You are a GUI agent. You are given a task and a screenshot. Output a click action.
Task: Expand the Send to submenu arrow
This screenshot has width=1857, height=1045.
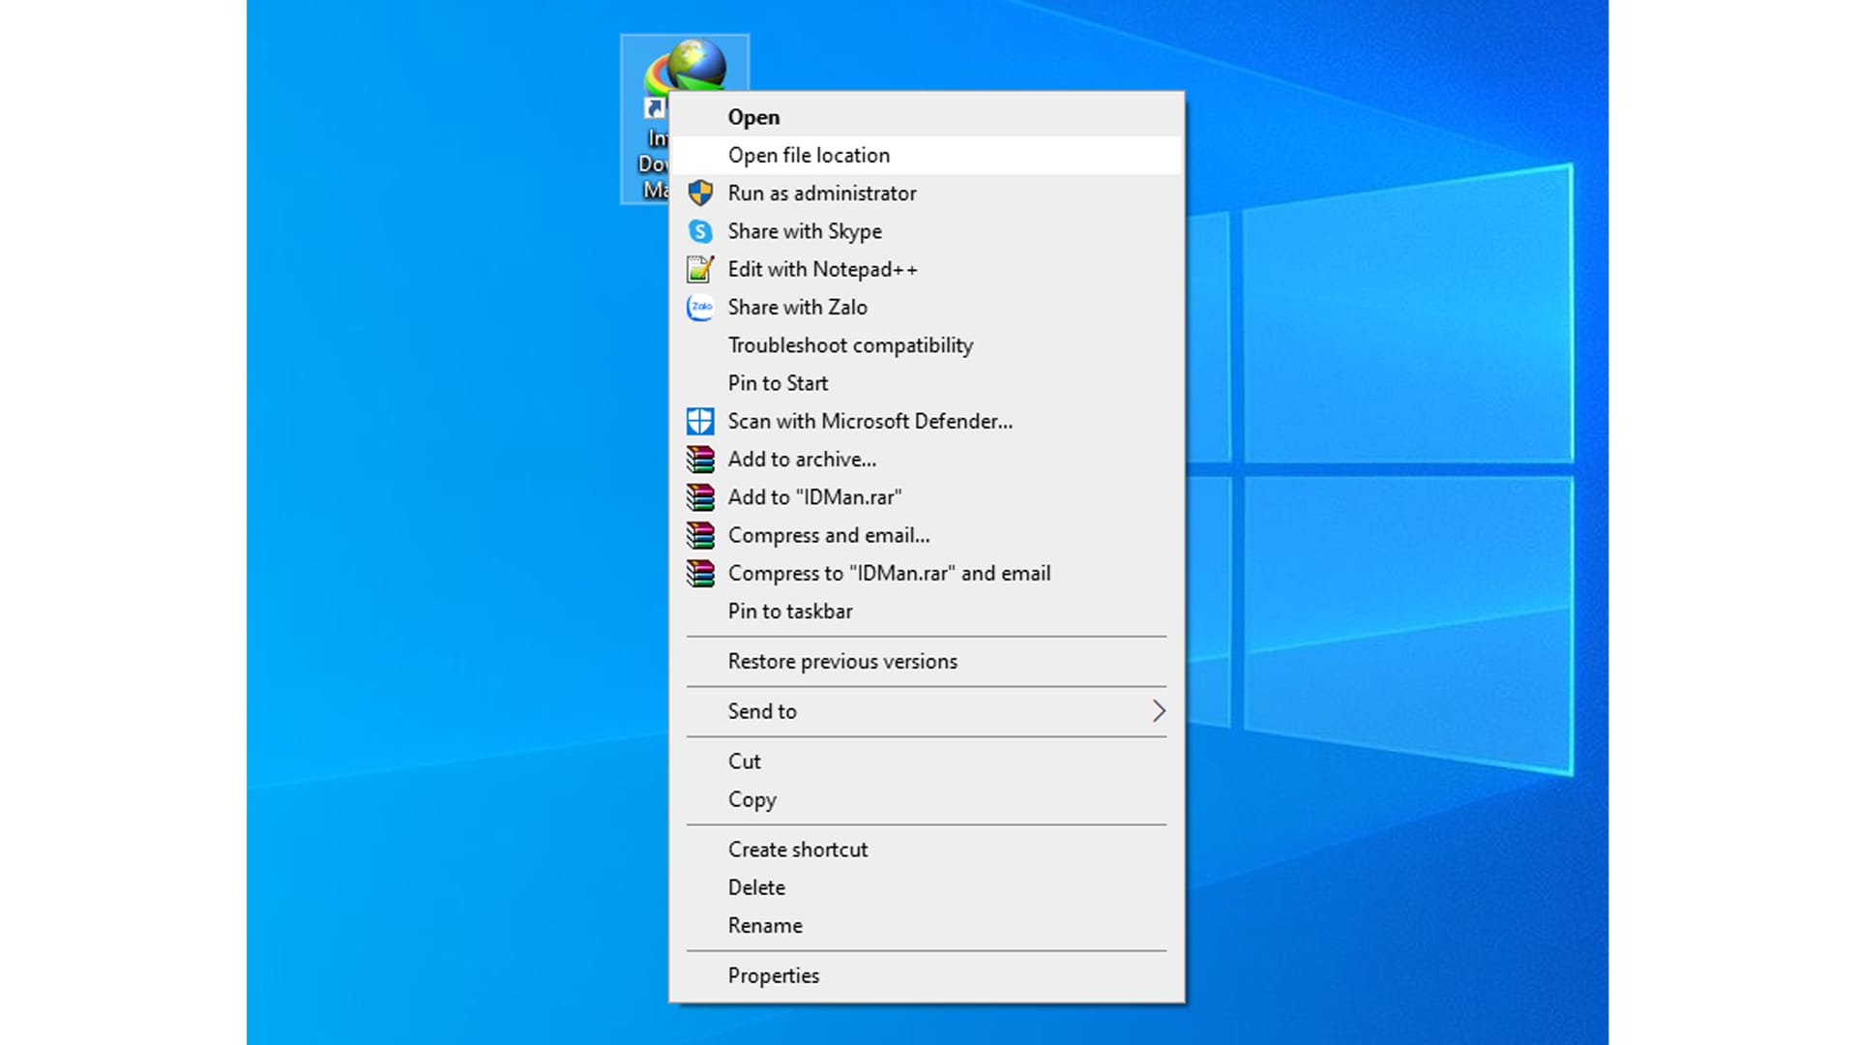coord(1158,711)
